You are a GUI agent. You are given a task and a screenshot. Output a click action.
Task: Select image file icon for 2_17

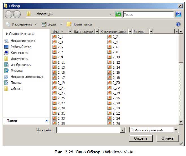55,77
